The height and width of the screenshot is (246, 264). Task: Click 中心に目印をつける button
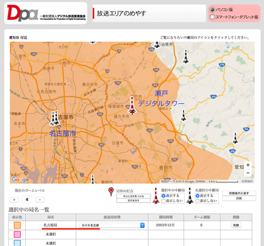(134, 196)
